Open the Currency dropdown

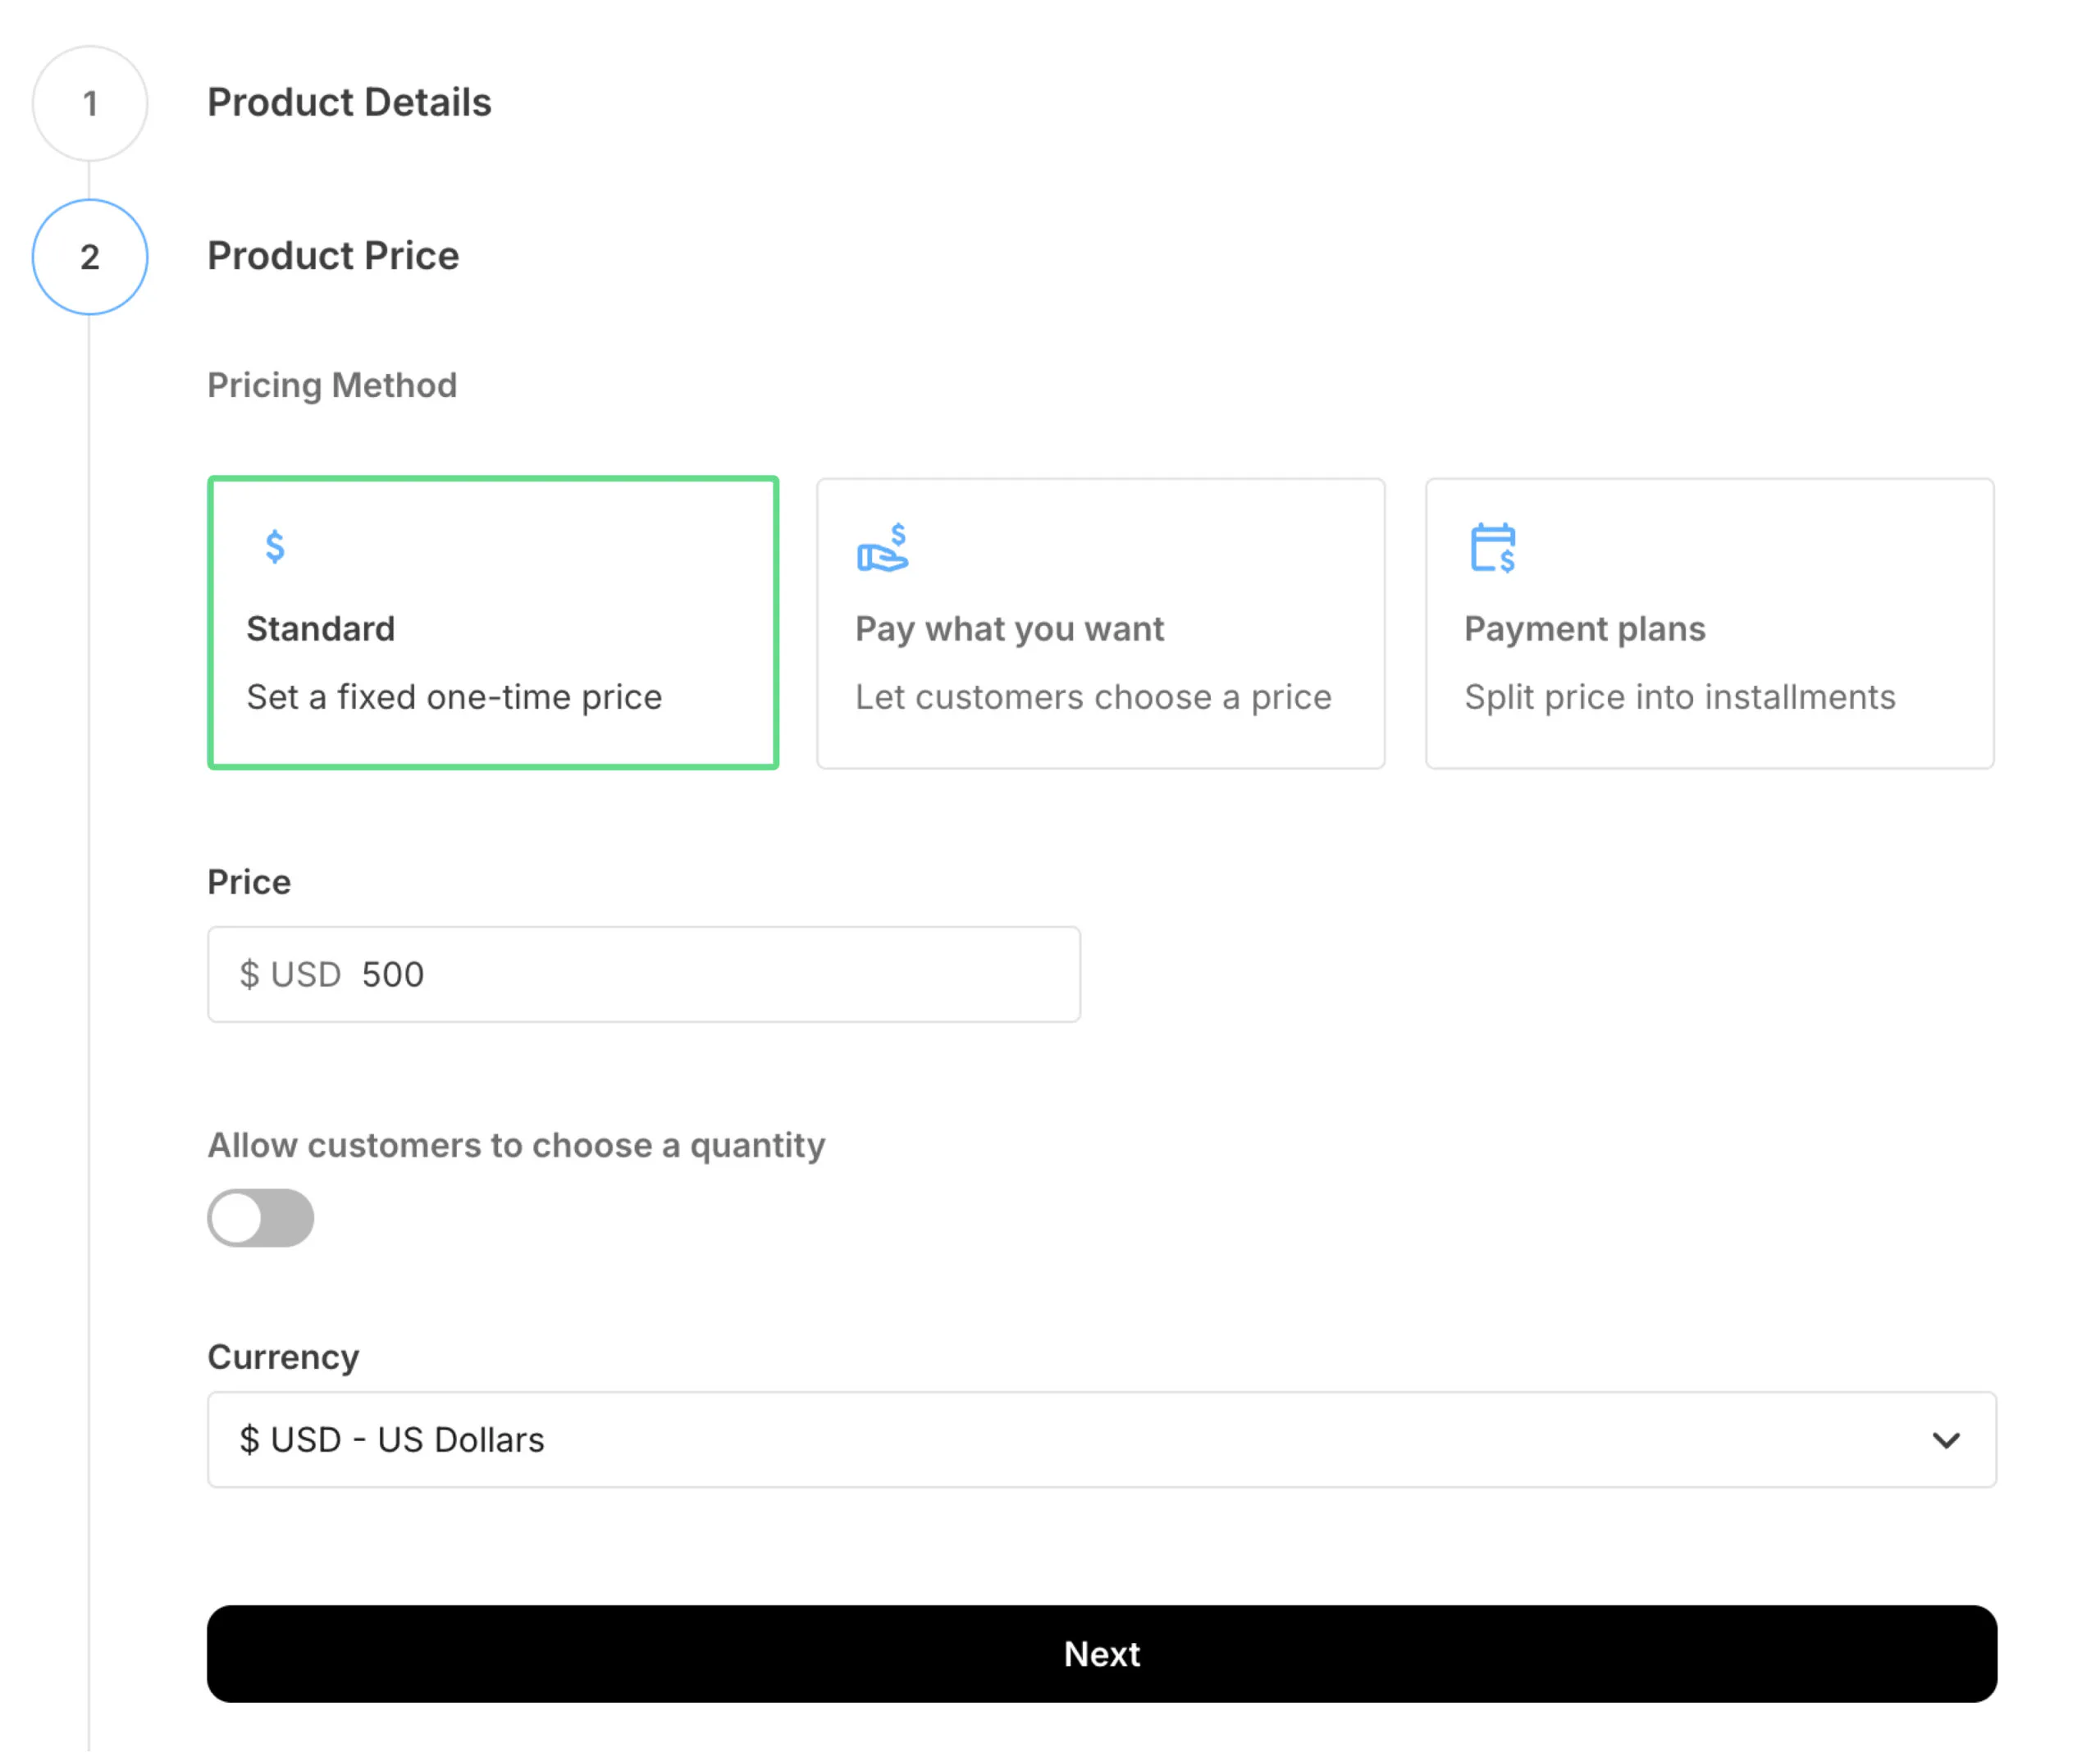point(1100,1440)
